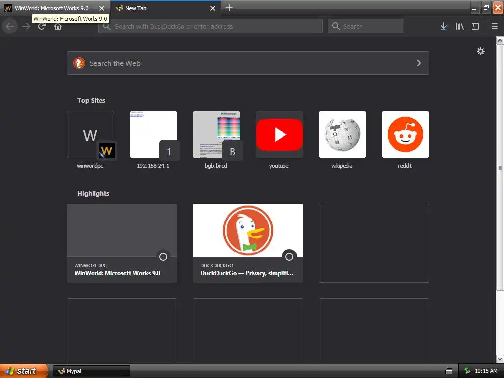Click page scrollbar up arrow
This screenshot has height=378, width=504.
click(x=500, y=41)
